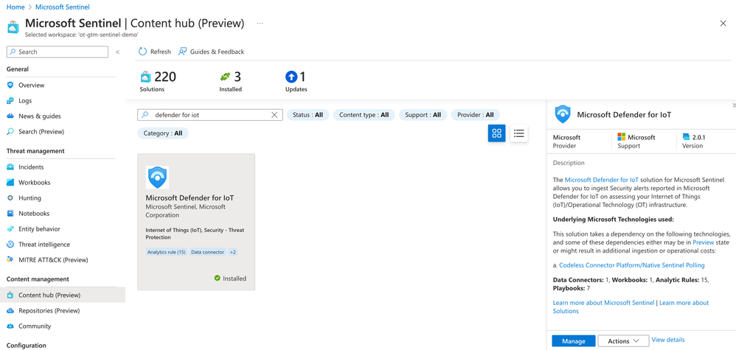Click the Refresh icon in toolbar
Screen dimensions: 736x350
pyautogui.click(x=142, y=52)
